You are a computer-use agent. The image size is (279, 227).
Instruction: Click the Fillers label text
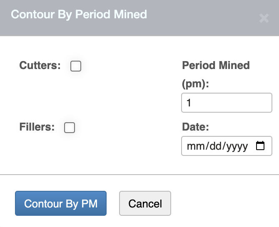[37, 127]
